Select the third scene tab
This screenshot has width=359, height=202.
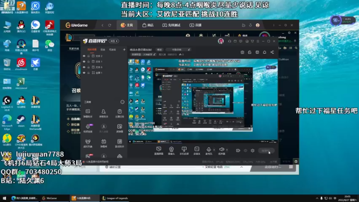[113, 49]
